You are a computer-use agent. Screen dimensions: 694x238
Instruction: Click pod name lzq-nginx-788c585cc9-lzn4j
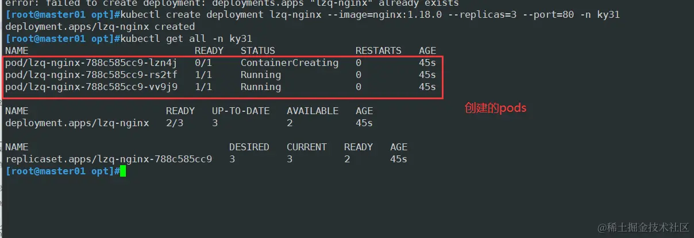(91, 63)
